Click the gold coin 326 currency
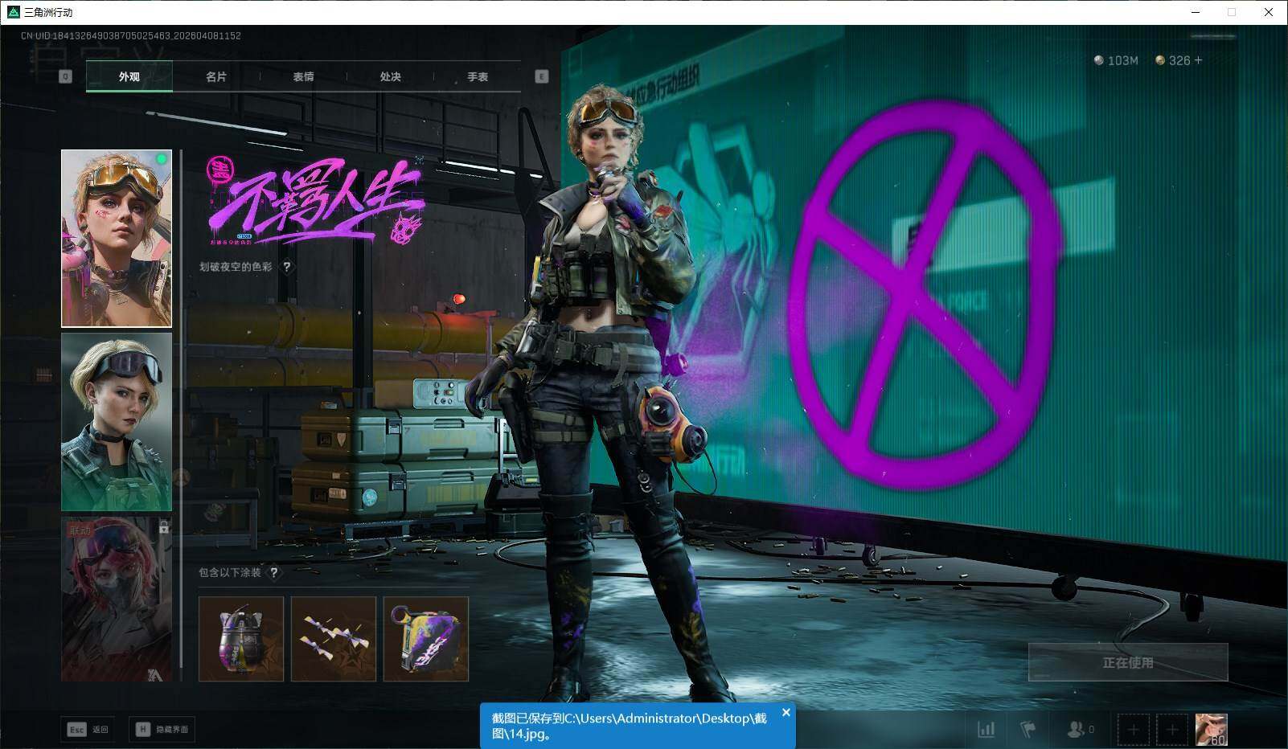 click(x=1172, y=60)
